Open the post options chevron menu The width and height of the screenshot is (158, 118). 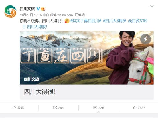pyautogui.click(x=152, y=7)
